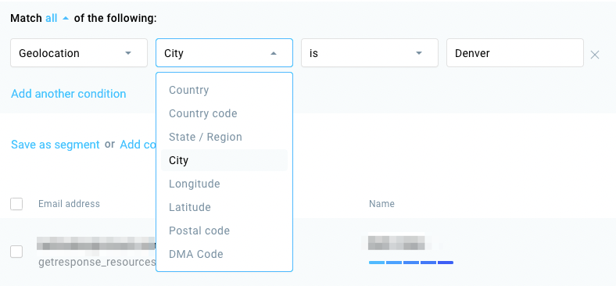Viewport: 616px width, 286px height.
Task: Sort by Email address column header
Action: [x=69, y=204]
